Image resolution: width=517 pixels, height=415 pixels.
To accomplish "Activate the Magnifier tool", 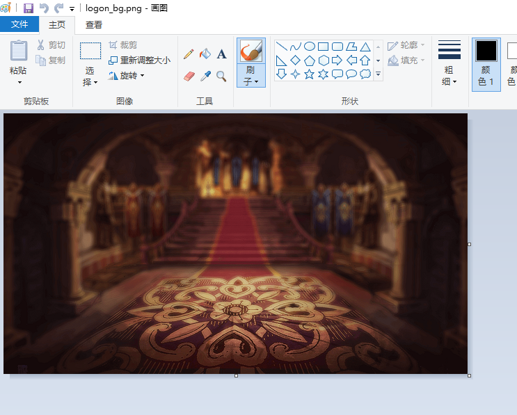I will (x=221, y=76).
